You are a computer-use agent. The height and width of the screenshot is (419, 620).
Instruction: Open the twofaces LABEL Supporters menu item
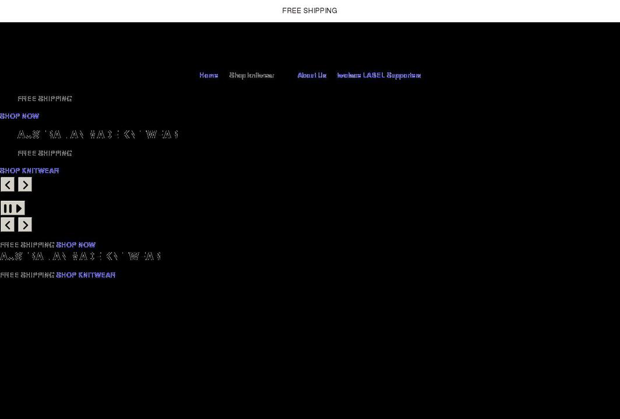point(379,75)
